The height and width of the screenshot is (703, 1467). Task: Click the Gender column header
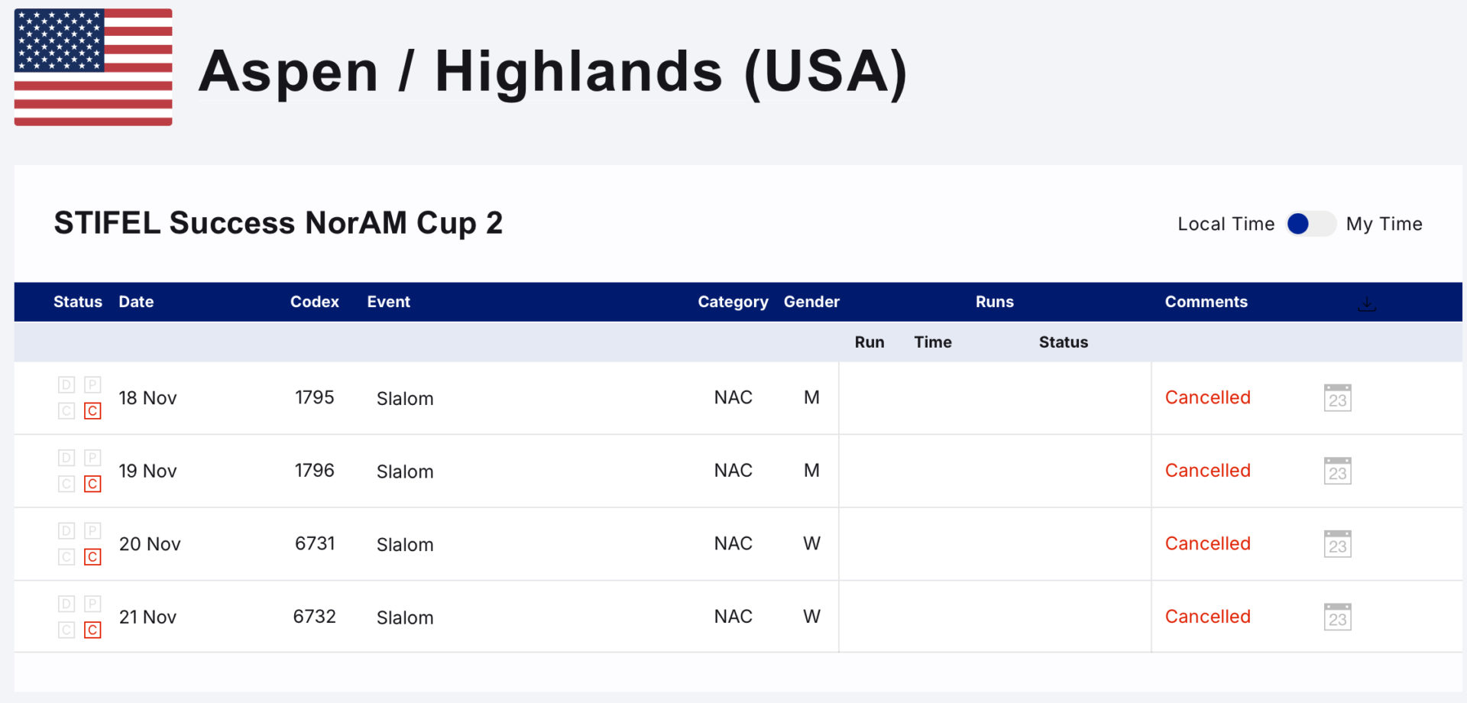[811, 302]
